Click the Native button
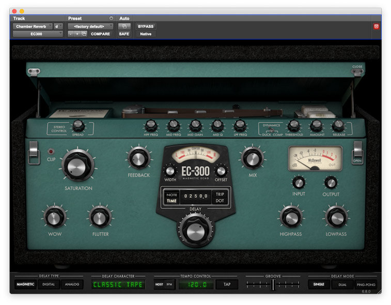 point(146,34)
